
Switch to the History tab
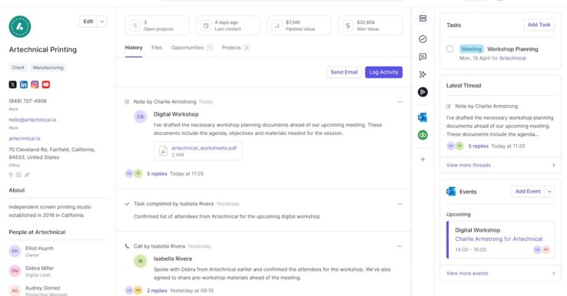tap(134, 48)
